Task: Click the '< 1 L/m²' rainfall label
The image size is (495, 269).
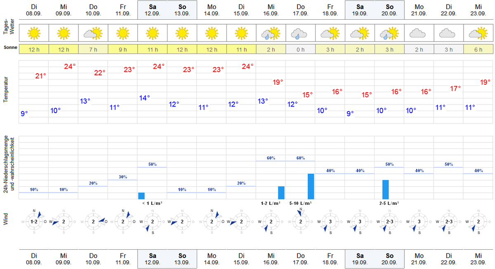Action: point(152,203)
